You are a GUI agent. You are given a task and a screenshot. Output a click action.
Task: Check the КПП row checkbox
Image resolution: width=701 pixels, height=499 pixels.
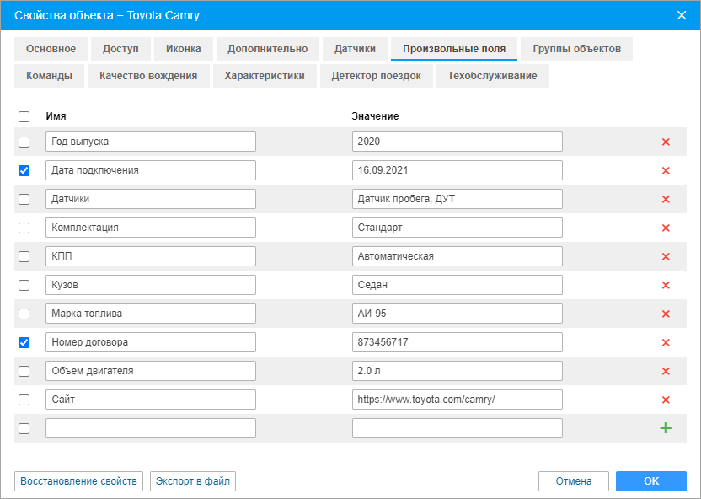[24, 256]
